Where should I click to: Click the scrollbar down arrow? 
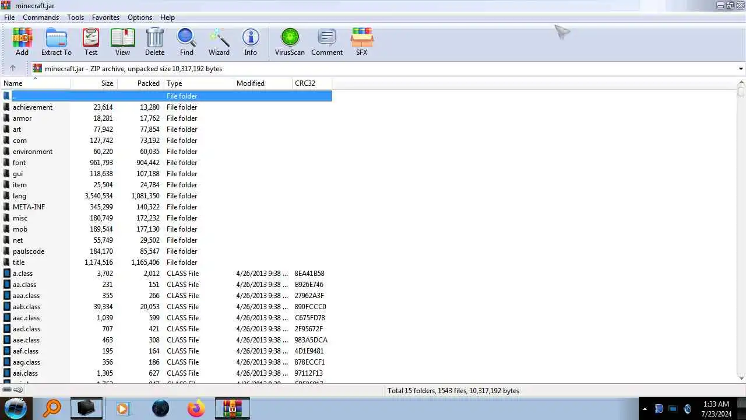(741, 379)
